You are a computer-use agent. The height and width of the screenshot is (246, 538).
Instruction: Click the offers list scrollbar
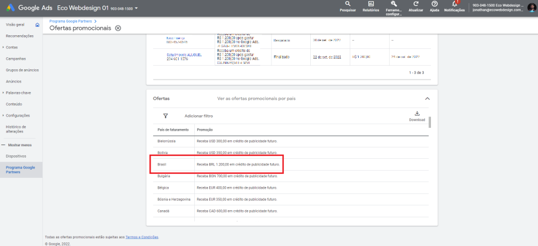coord(430,122)
